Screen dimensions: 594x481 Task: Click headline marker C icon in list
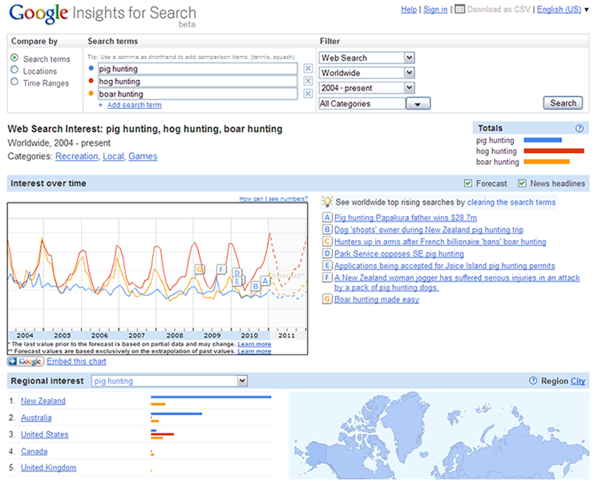click(327, 242)
